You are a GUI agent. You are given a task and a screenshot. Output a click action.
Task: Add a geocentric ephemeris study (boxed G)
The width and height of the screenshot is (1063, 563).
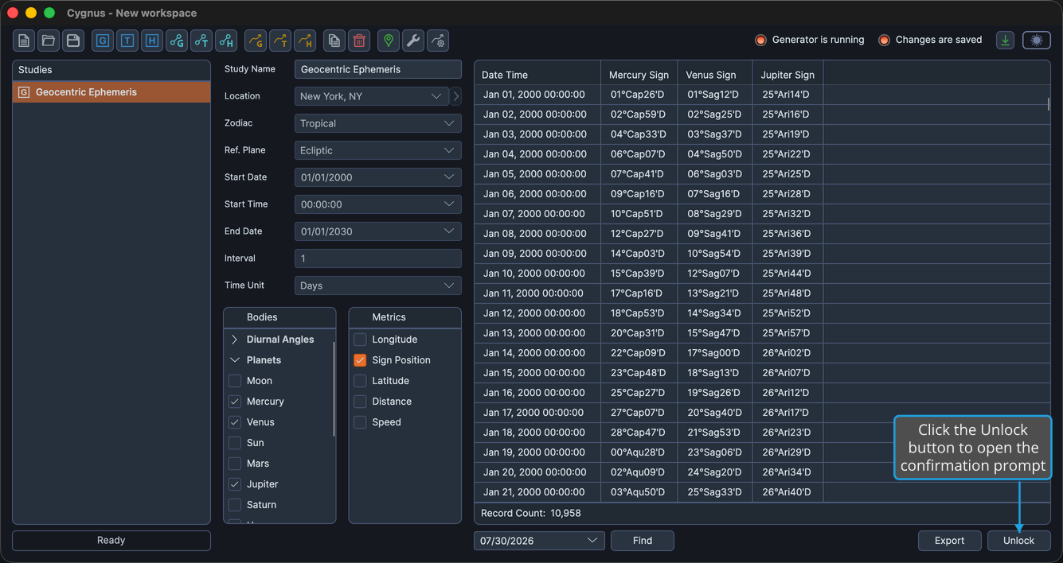click(103, 41)
